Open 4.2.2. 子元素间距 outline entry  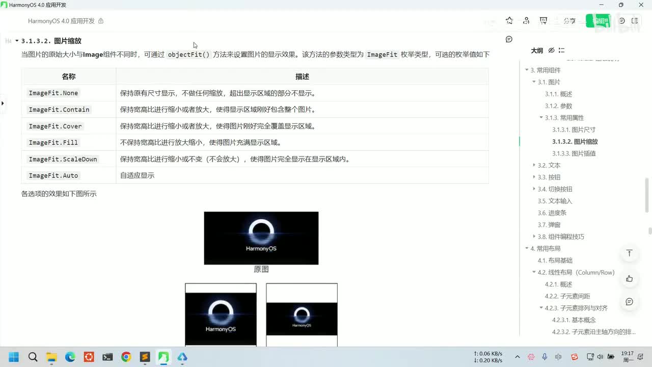567,296
